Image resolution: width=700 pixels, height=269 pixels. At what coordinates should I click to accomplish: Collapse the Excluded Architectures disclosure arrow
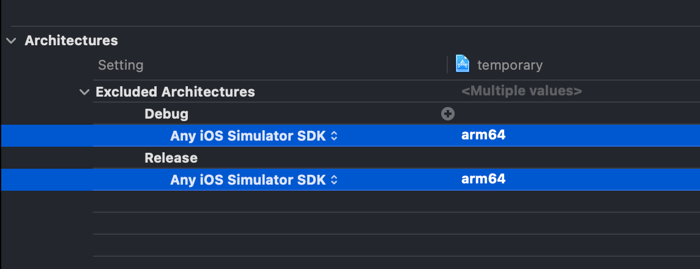83,92
